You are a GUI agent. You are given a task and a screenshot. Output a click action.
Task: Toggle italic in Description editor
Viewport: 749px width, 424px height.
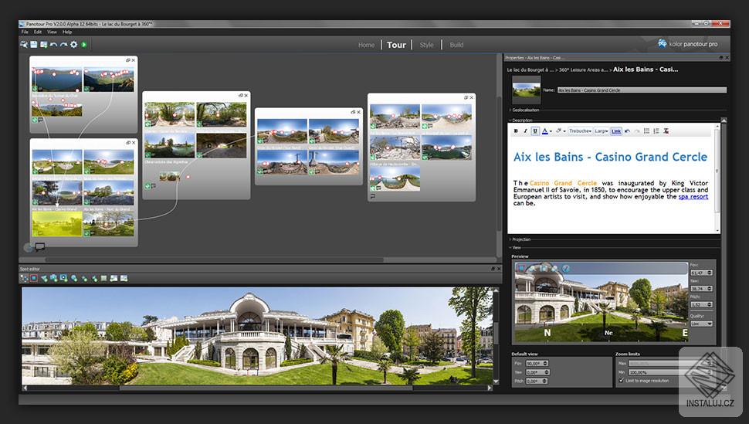525,131
